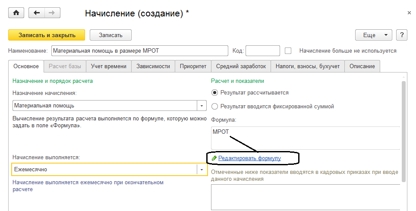This screenshot has height=211, width=416.
Task: Switch to 'Налоги, взносы, бухучет' tab
Action: tap(308, 66)
